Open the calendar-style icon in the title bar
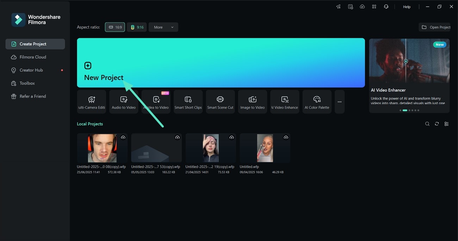Image resolution: width=458 pixels, height=241 pixels. coord(350,7)
